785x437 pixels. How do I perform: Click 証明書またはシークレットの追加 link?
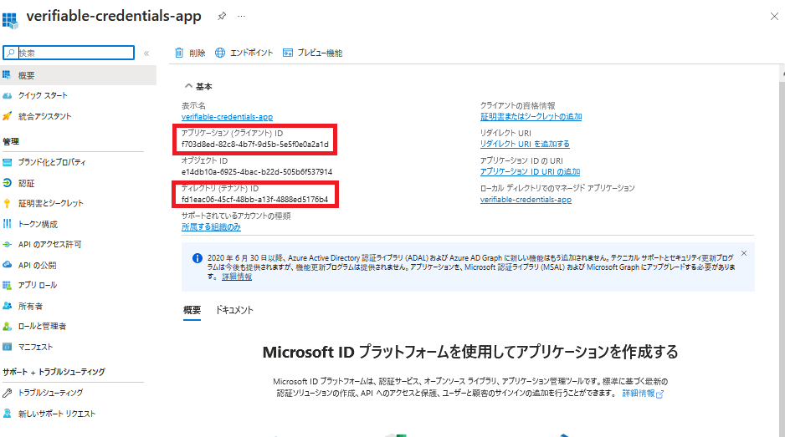pyautogui.click(x=531, y=117)
